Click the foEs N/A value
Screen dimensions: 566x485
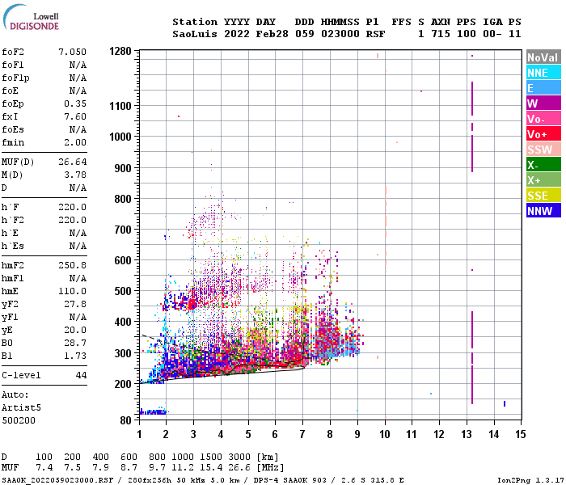click(78, 129)
